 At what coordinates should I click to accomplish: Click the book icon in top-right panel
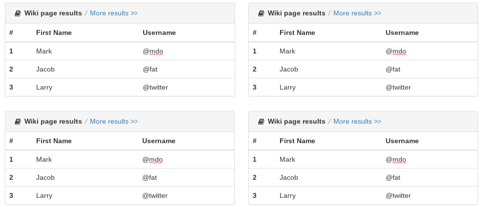[261, 14]
